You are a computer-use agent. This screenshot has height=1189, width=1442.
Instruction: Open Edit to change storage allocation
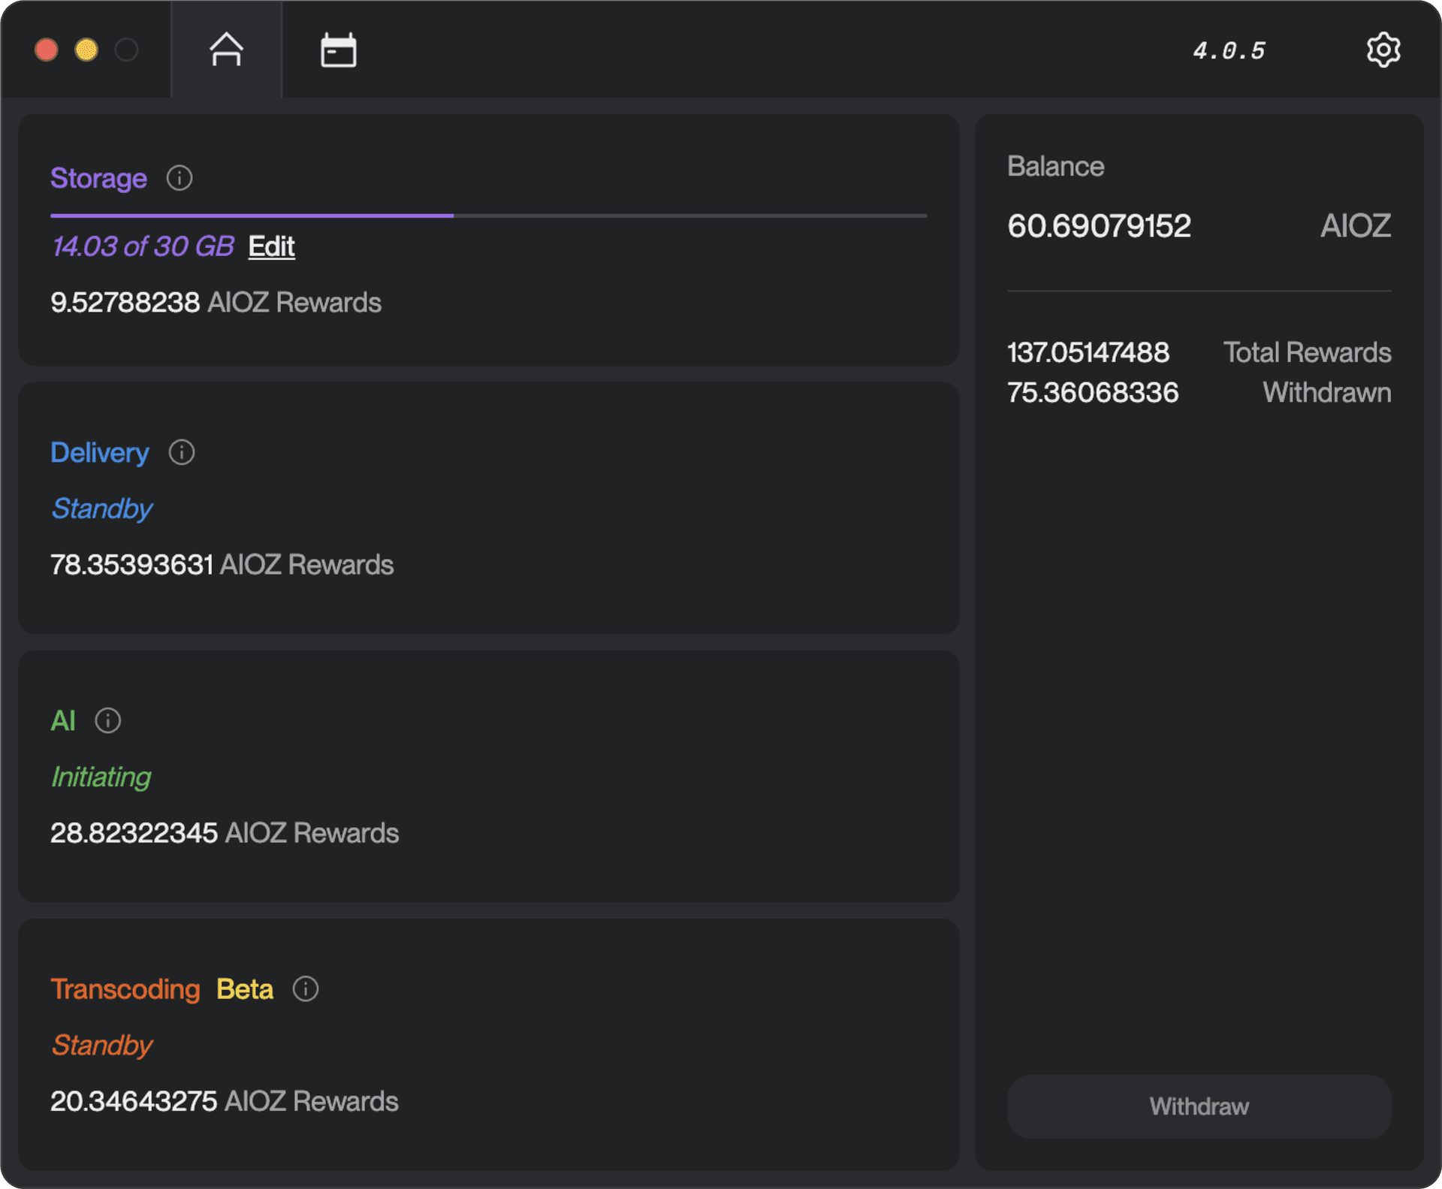point(271,247)
